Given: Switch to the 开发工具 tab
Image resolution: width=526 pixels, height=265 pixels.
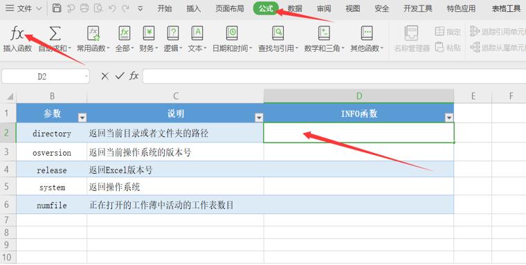Looking at the screenshot, I should click(x=418, y=9).
